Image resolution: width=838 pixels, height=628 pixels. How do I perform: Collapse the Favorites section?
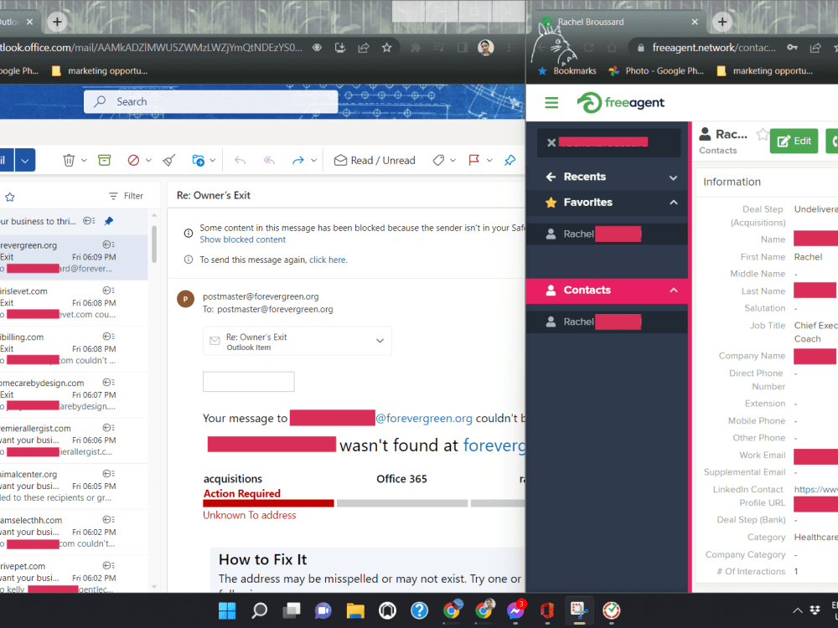tap(674, 203)
